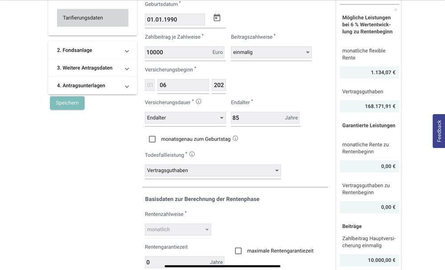The image size is (445, 270).
Task: Tick maximale Rentengarantiezeit checkbox
Action: click(x=238, y=251)
